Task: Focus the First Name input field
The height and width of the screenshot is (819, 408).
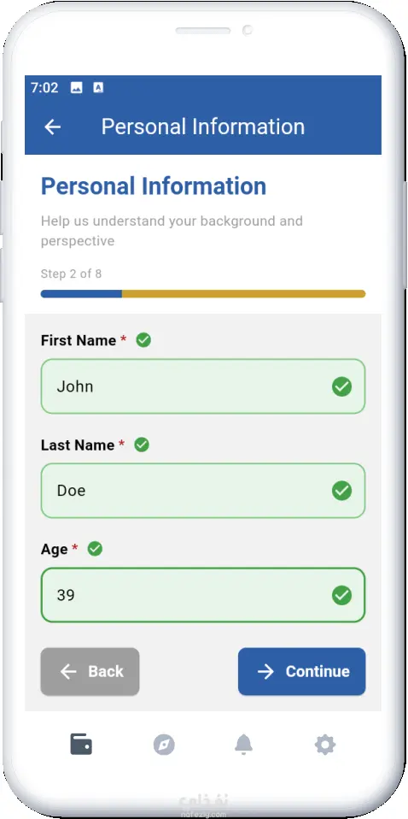Action: (203, 386)
